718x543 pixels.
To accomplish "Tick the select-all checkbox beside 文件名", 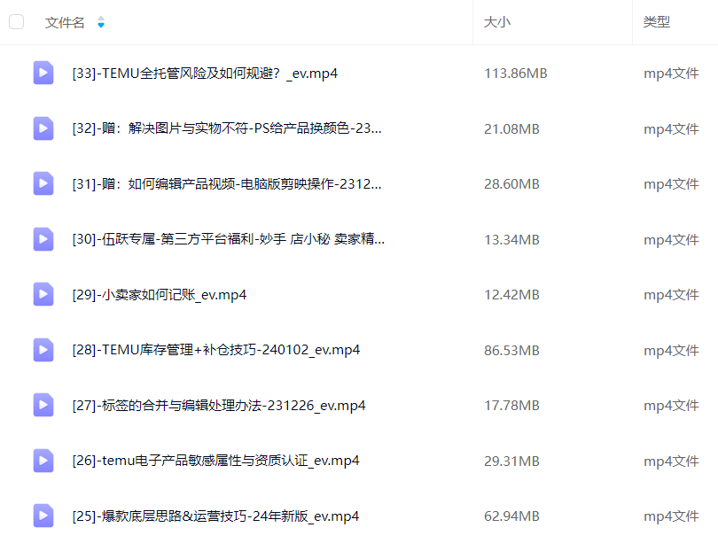I will click(x=17, y=22).
